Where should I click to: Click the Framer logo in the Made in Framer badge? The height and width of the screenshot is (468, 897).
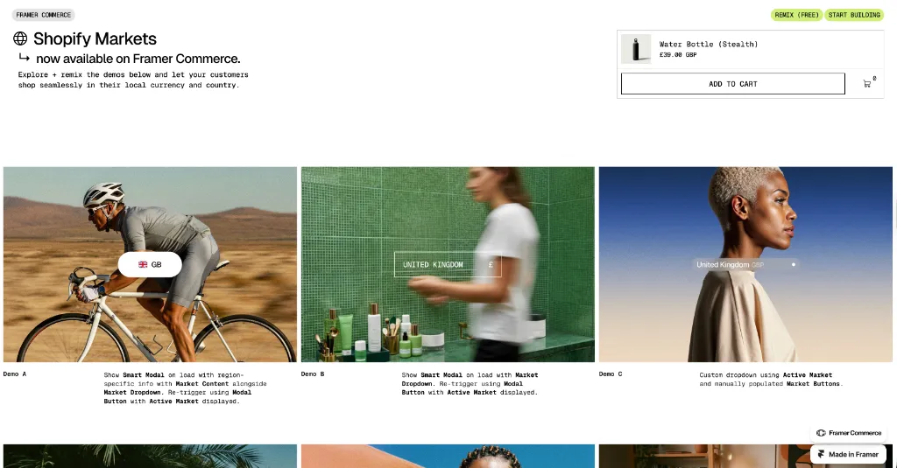[821, 454]
